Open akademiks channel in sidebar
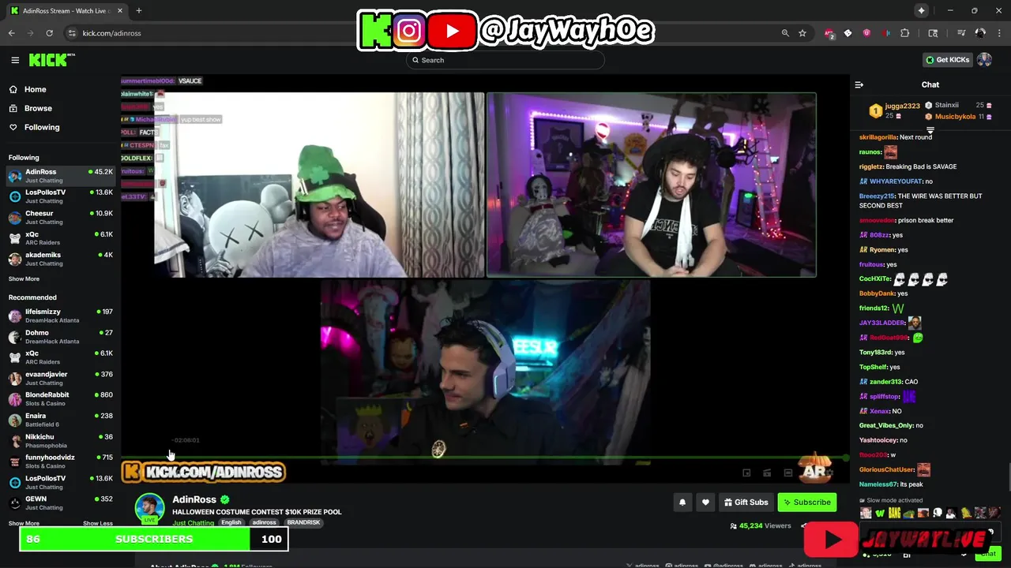 coord(61,259)
